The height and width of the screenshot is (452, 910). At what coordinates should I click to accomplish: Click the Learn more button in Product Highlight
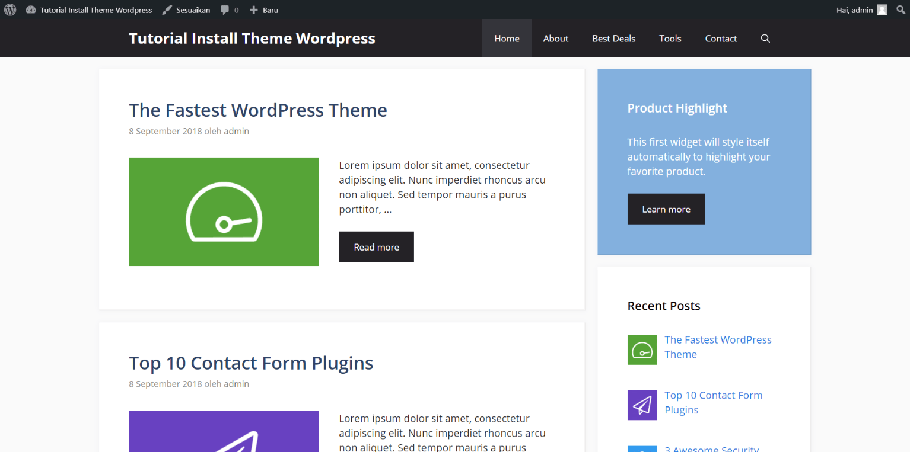tap(666, 209)
